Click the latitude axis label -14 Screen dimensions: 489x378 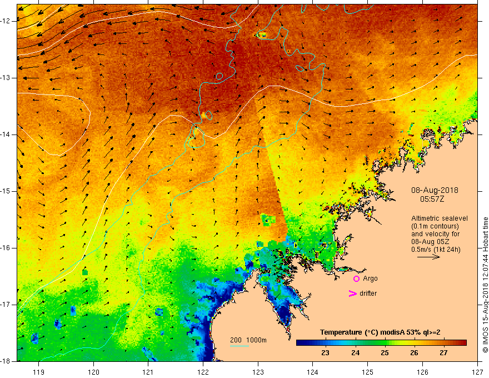click(x=6, y=135)
